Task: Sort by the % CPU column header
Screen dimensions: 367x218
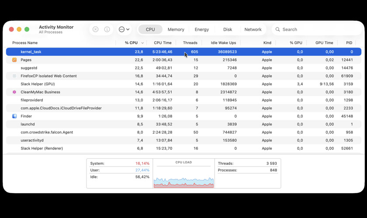Action: (x=131, y=43)
